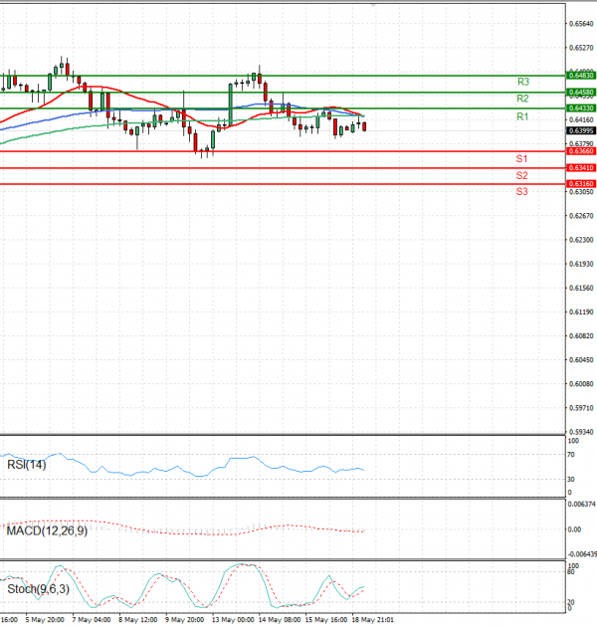597x628 pixels.
Task: Select the 0.63410 support price tag
Action: [581, 168]
